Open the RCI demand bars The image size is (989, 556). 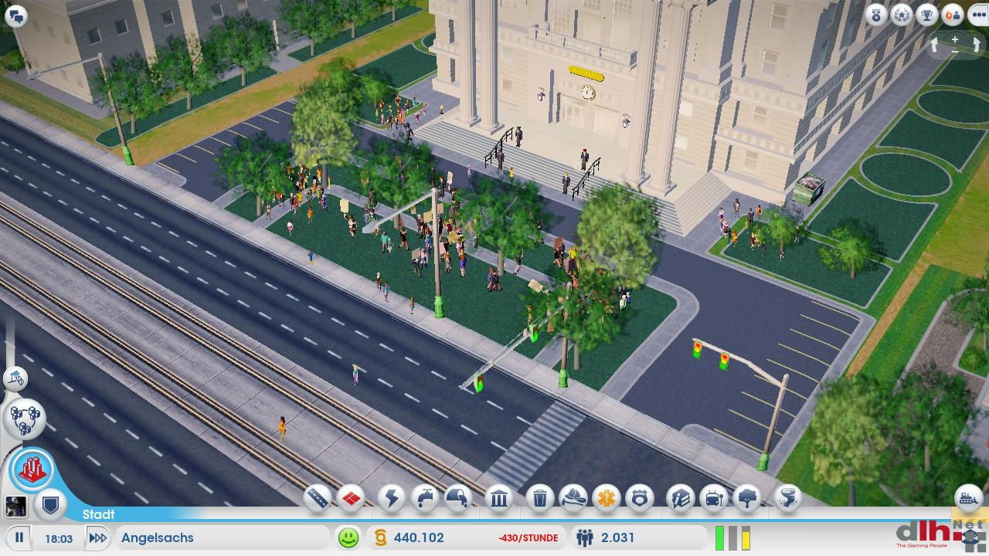732,538
